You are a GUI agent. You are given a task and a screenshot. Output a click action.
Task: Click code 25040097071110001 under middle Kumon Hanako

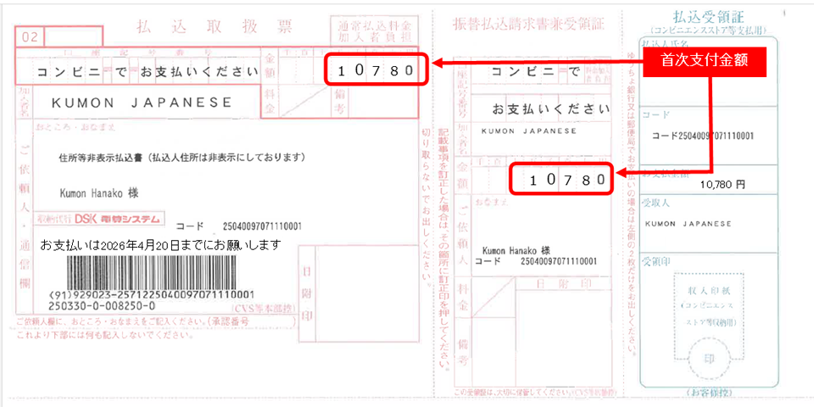coord(558,261)
